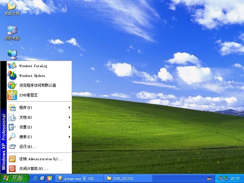Launch Windows Catalog from Start menu

[x=33, y=66]
